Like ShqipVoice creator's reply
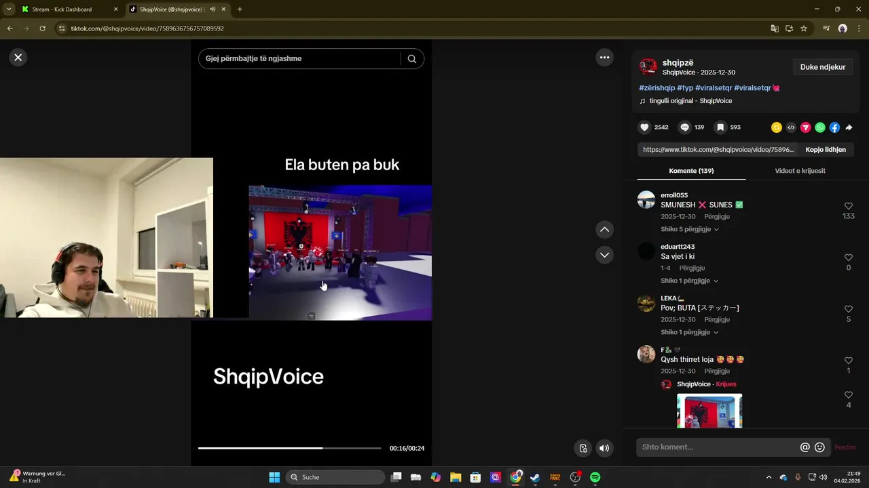Screen dimensions: 869x488 pyautogui.click(x=849, y=395)
